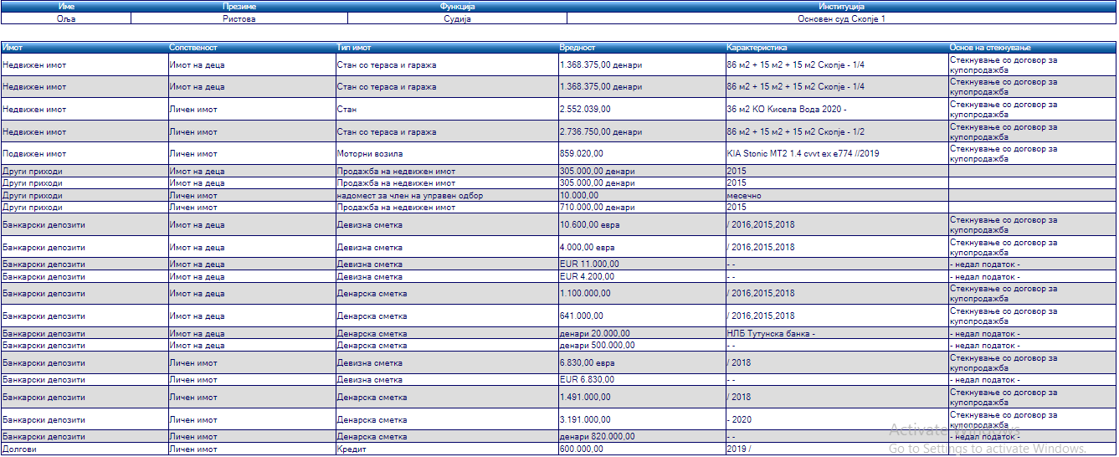This screenshot has width=1119, height=457.
Task: Click the surname cell Ристова
Action: (239, 18)
